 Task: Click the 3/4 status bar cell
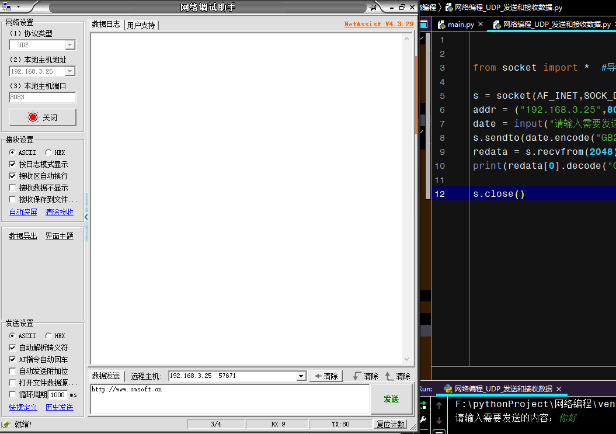(215, 424)
